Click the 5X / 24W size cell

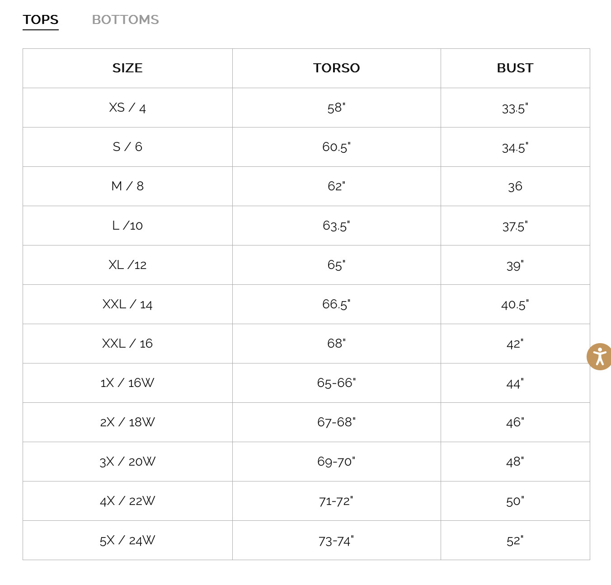(x=127, y=540)
